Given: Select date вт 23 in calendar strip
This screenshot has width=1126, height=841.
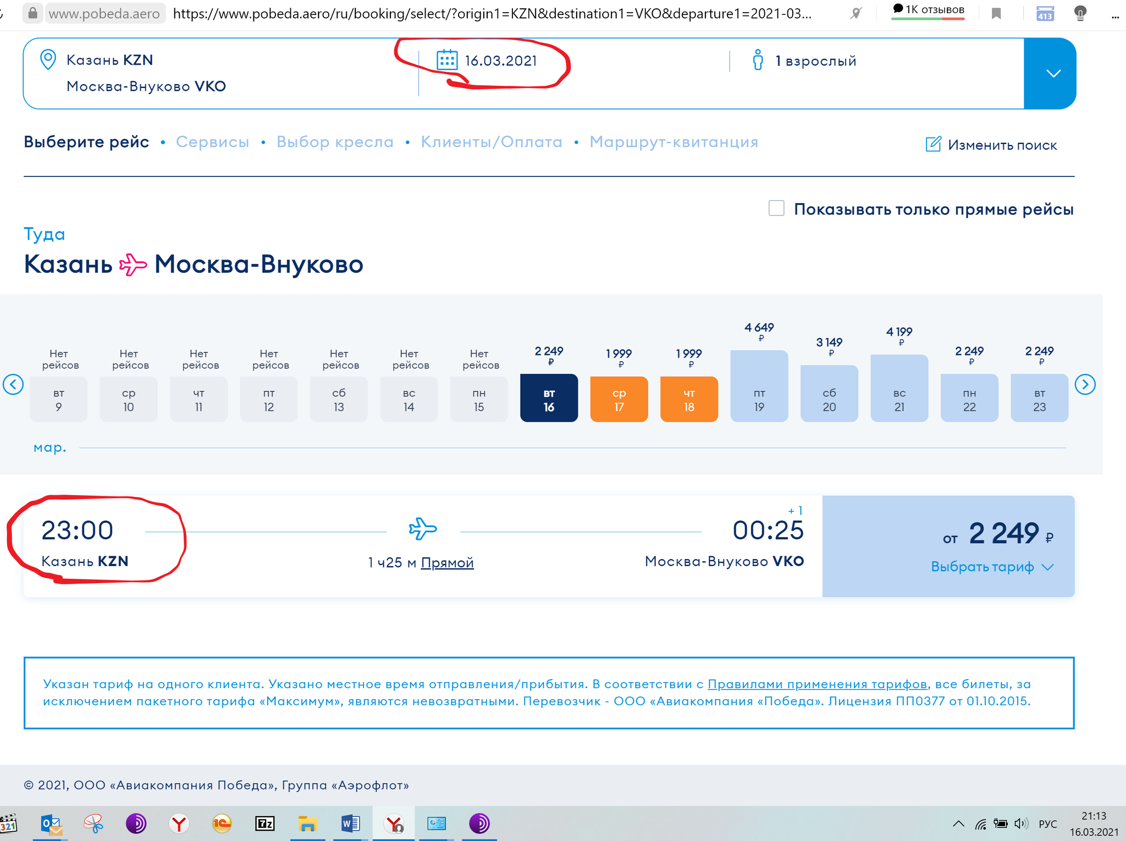Looking at the screenshot, I should coord(1040,399).
